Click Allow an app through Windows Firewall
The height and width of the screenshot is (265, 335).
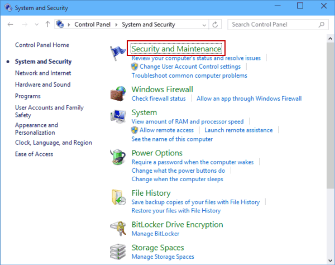(249, 98)
